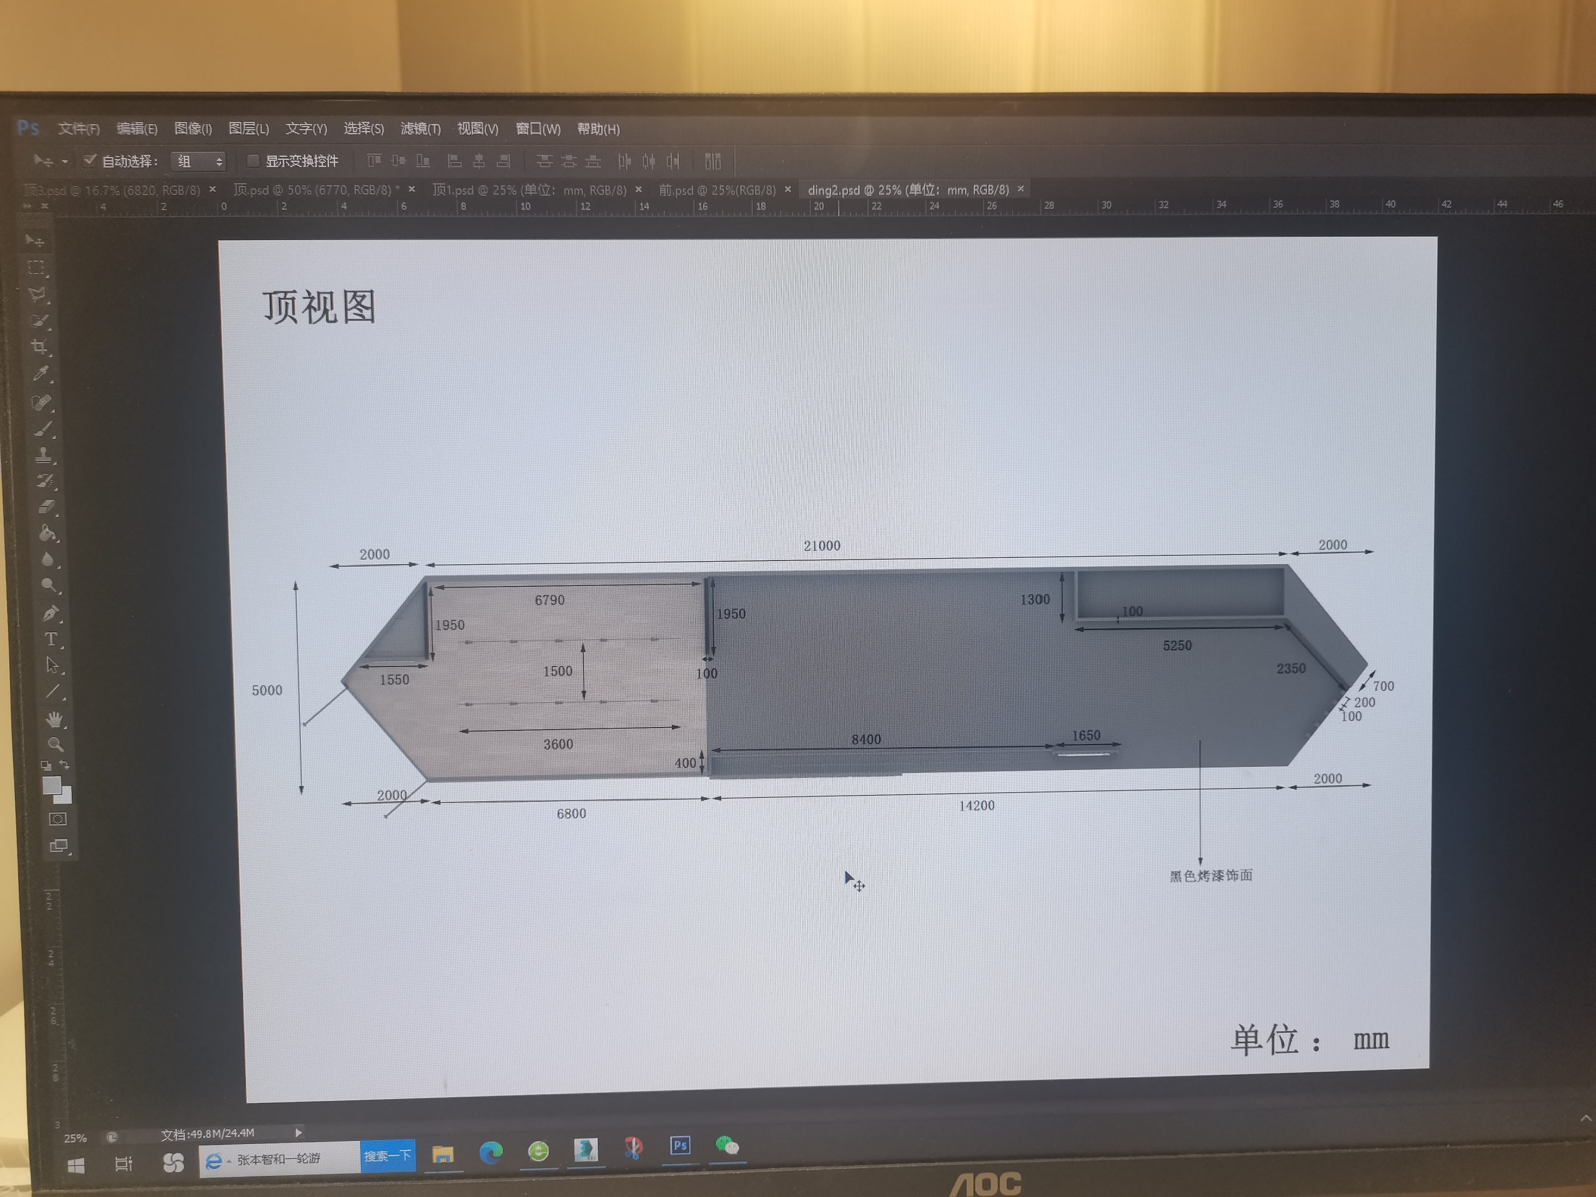
Task: Open the 滤镜(T) menu
Action: coord(420,129)
